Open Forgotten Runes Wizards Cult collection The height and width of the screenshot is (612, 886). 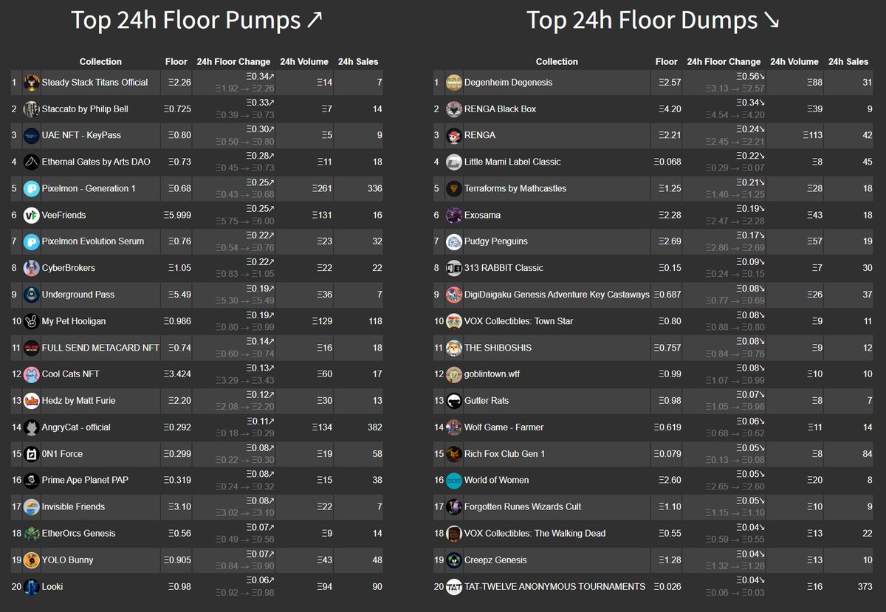coord(523,508)
